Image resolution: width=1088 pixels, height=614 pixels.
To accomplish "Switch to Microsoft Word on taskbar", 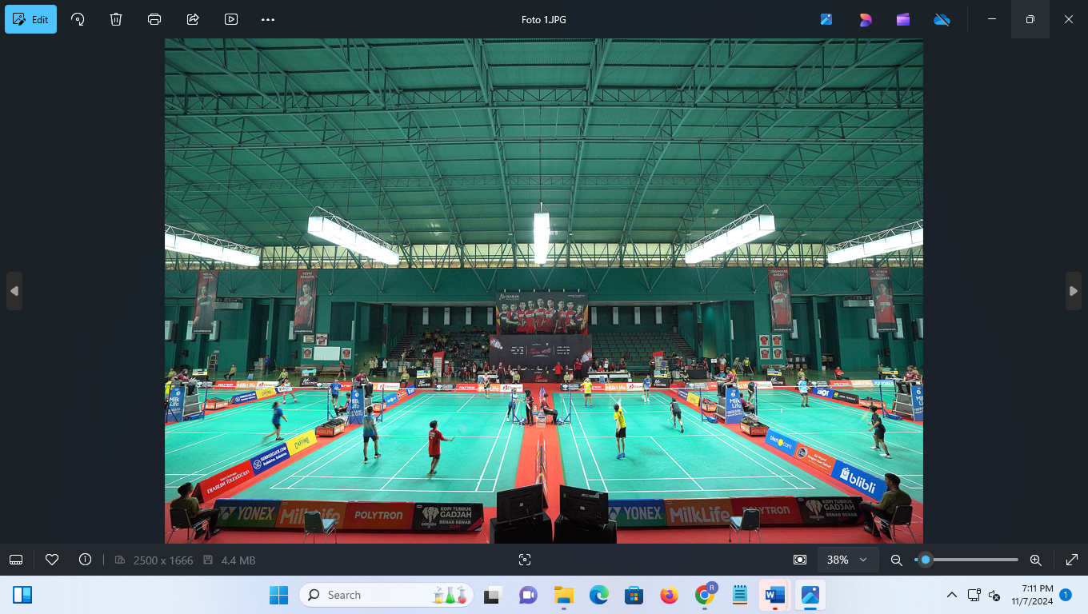I will point(775,595).
